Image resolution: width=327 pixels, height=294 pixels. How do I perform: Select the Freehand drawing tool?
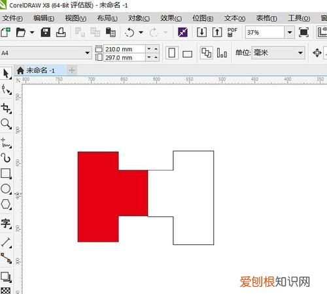(x=6, y=142)
